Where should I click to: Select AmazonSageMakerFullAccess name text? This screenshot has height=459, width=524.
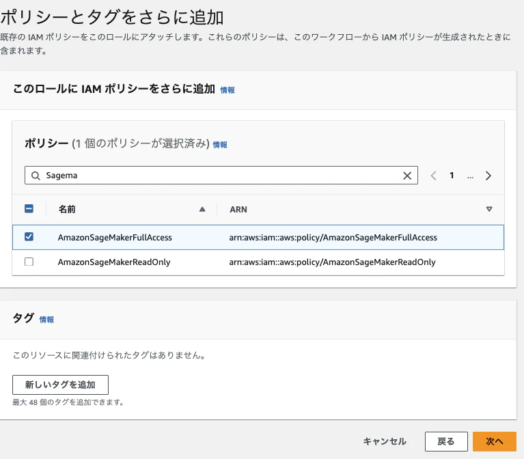115,238
